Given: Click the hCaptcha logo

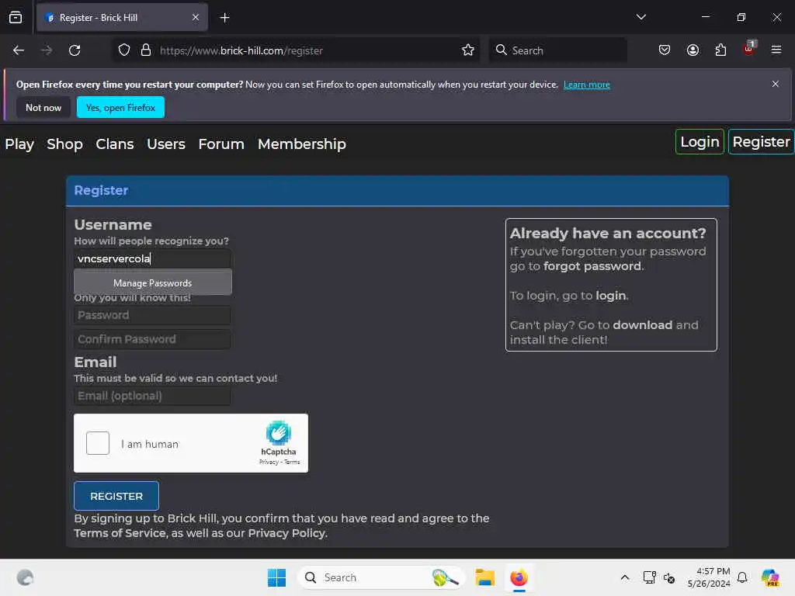Looking at the screenshot, I should point(279,432).
